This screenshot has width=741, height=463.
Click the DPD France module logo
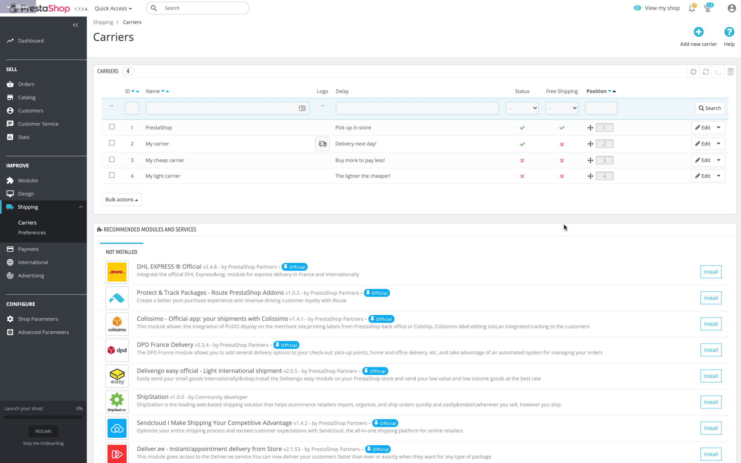coord(117,350)
